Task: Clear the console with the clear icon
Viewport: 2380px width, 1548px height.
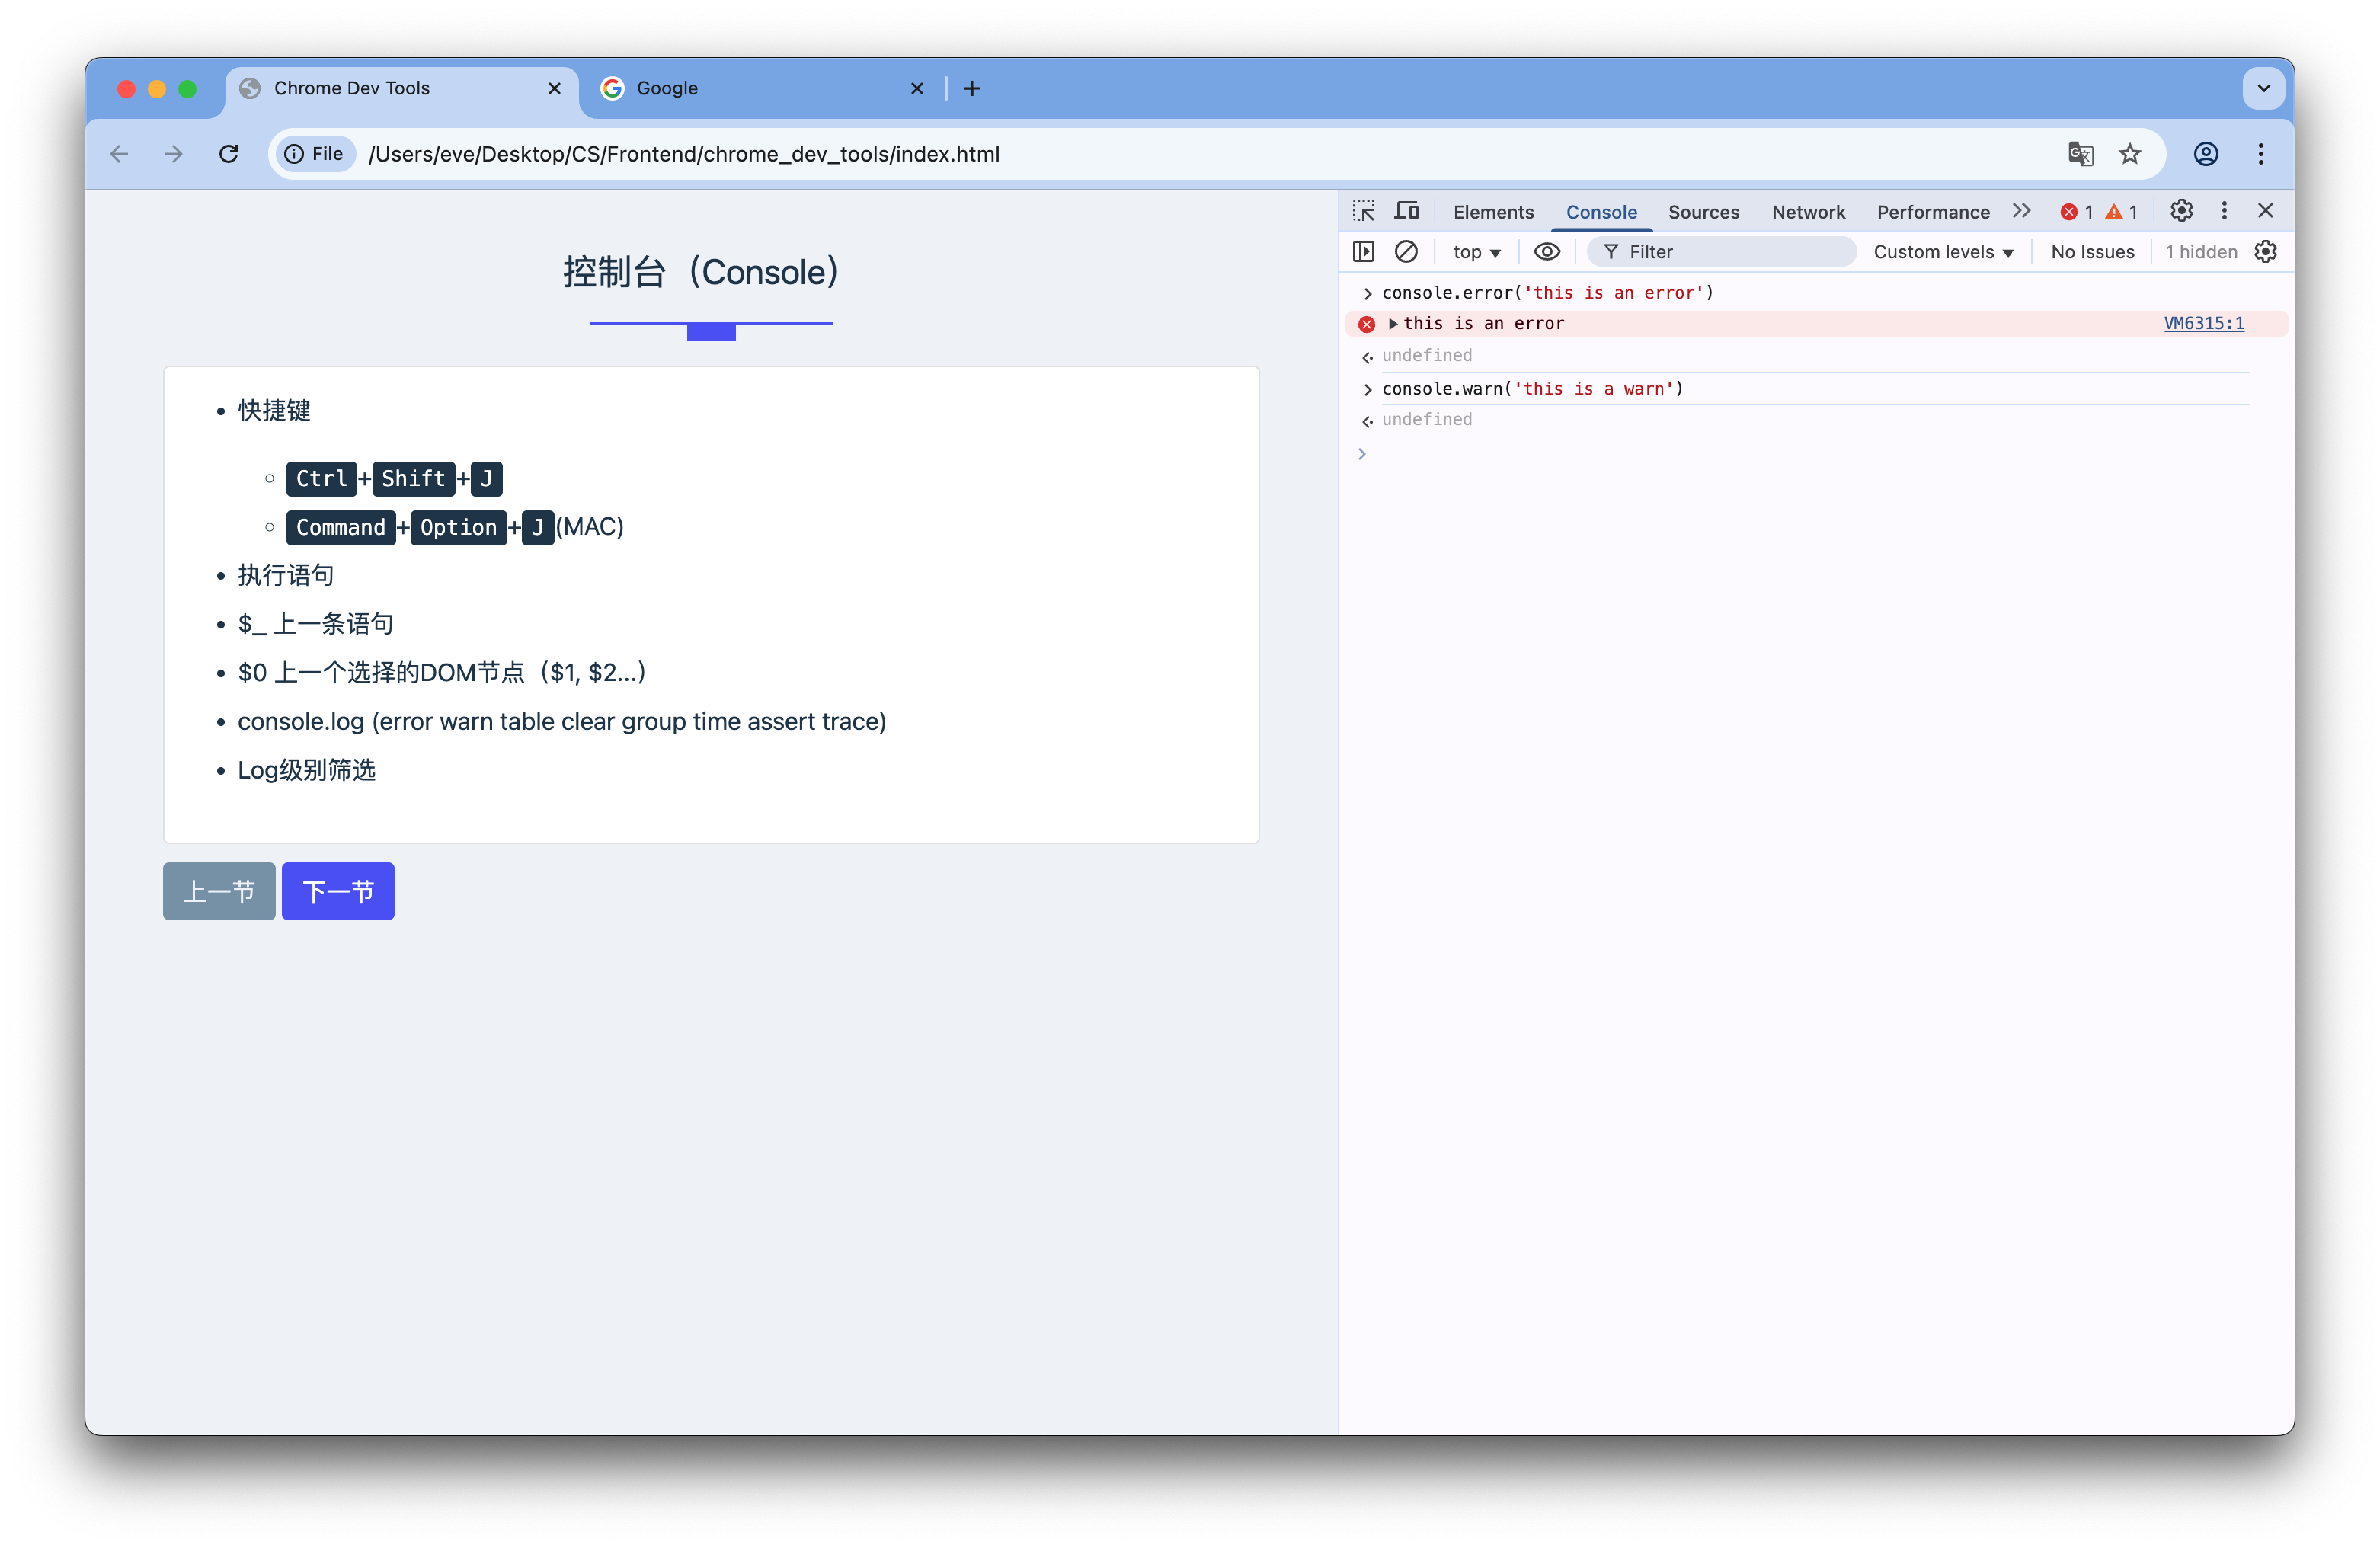Action: (x=1407, y=251)
